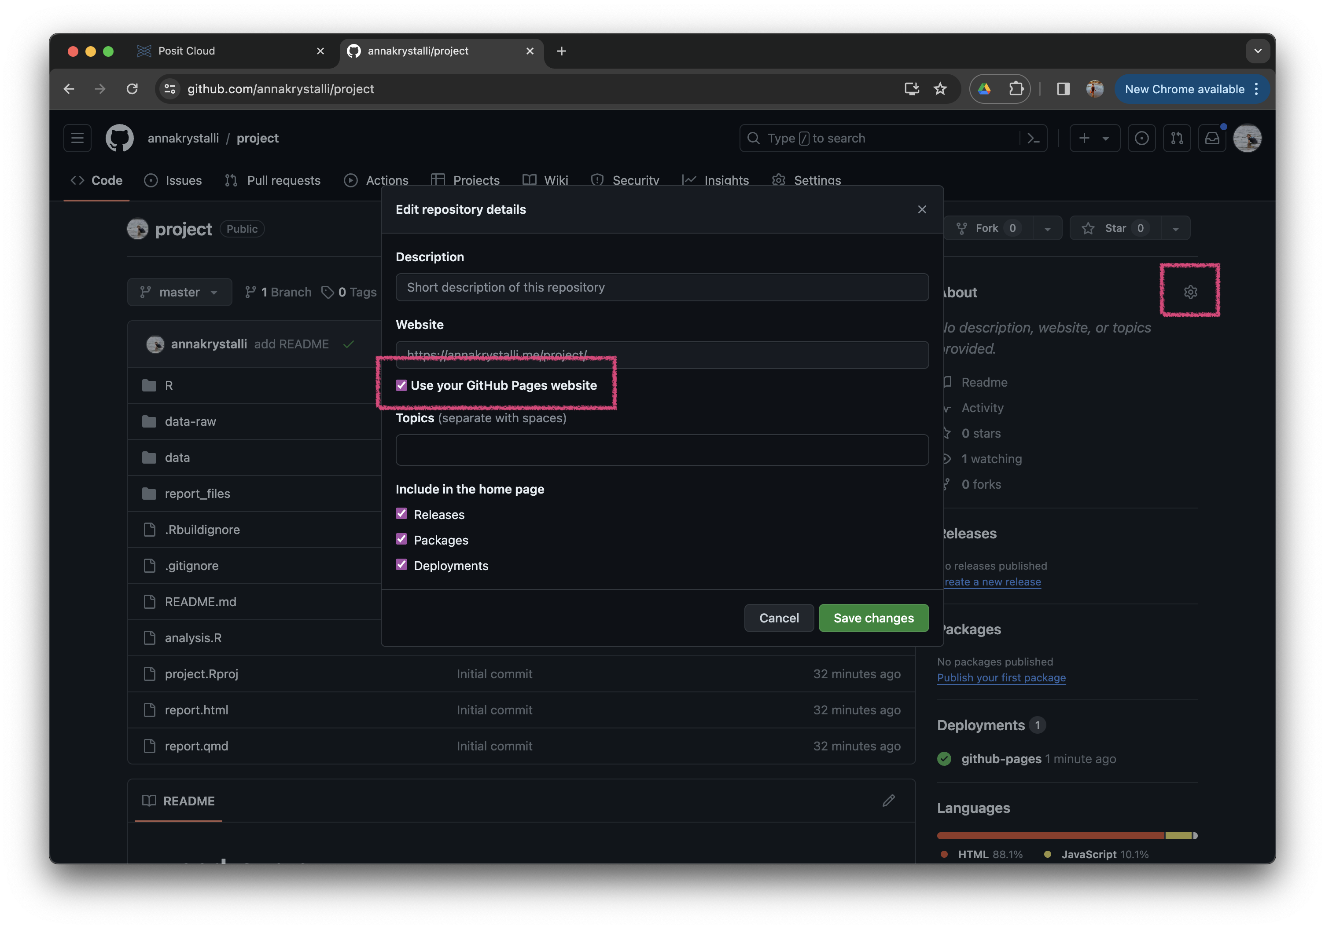The image size is (1325, 929).
Task: Open the Chrome tab search dropdown
Action: coord(1258,51)
